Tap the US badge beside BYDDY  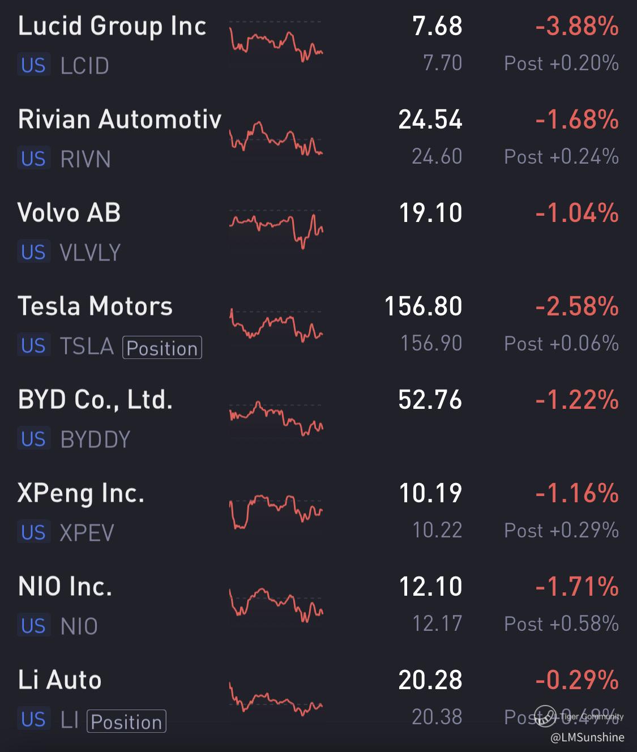[x=33, y=439]
